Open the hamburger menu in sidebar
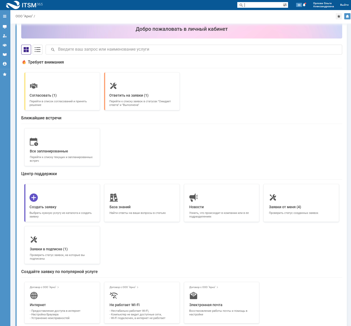The height and width of the screenshot is (326, 351). [5, 16]
